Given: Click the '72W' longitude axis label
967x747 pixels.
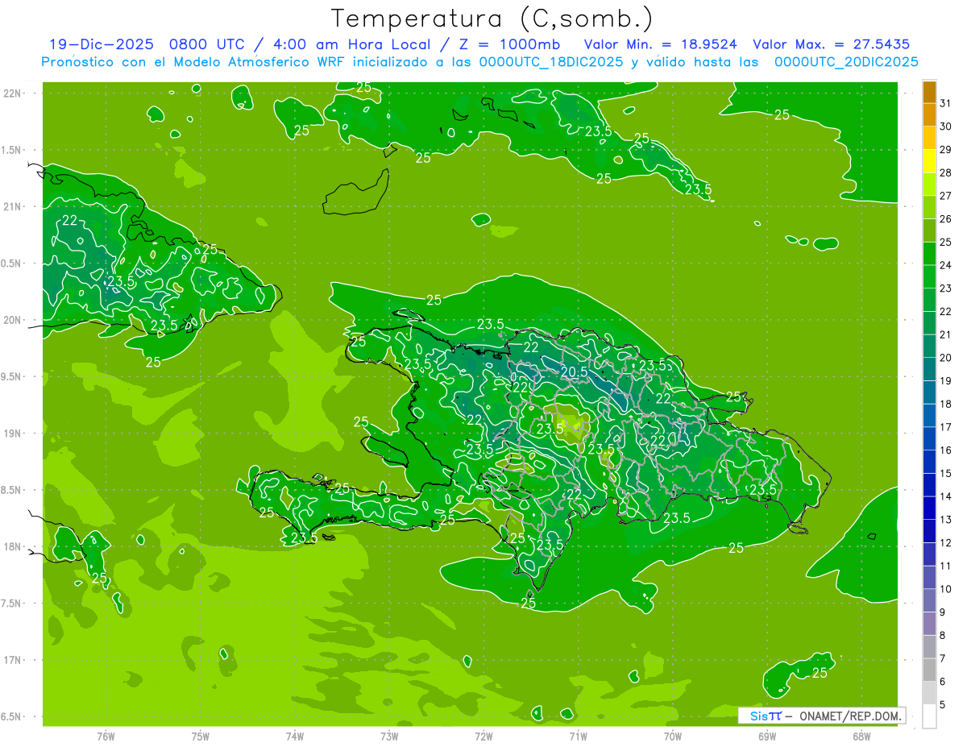Looking at the screenshot, I should (483, 736).
